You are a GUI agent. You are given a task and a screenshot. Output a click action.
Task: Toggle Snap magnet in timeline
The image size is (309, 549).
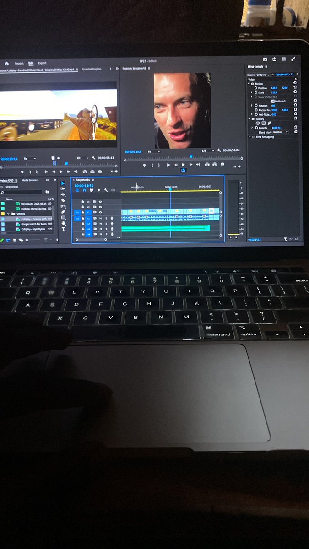[84, 190]
